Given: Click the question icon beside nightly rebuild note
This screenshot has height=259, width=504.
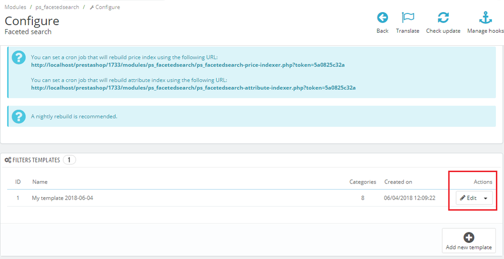Looking at the screenshot, I should click(19, 116).
